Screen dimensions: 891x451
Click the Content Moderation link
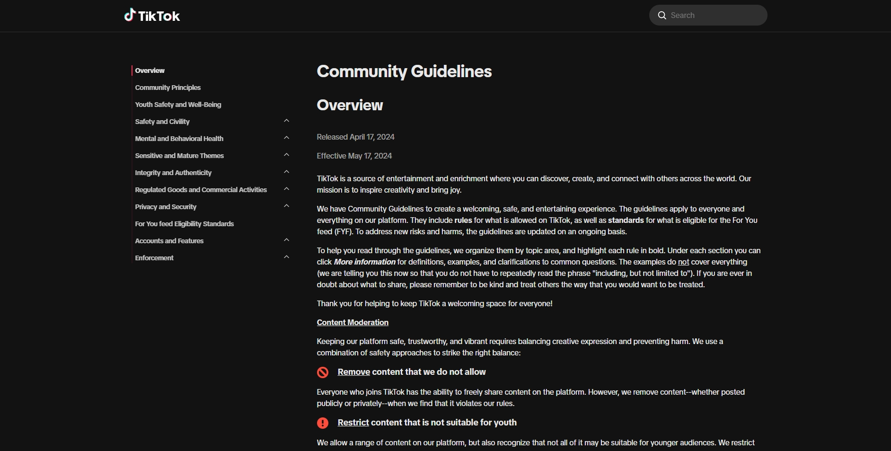[x=353, y=322]
